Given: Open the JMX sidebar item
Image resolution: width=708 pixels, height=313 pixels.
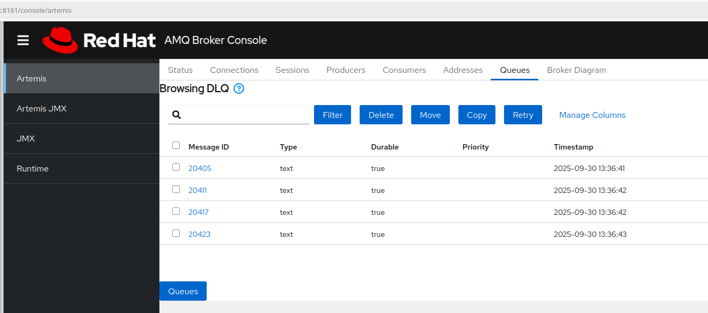Looking at the screenshot, I should tap(82, 138).
